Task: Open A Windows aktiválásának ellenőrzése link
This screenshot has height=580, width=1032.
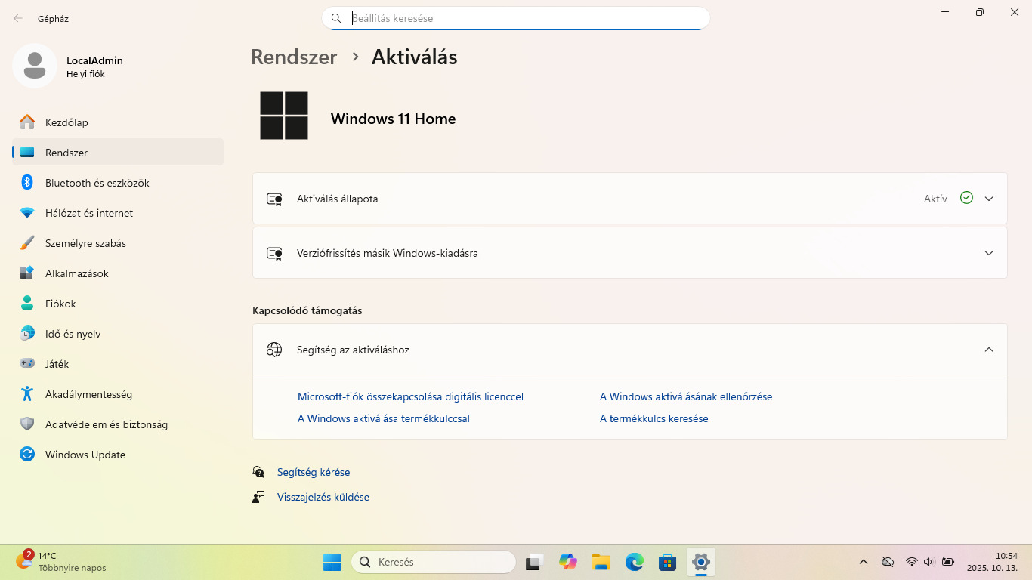Action: tap(686, 396)
